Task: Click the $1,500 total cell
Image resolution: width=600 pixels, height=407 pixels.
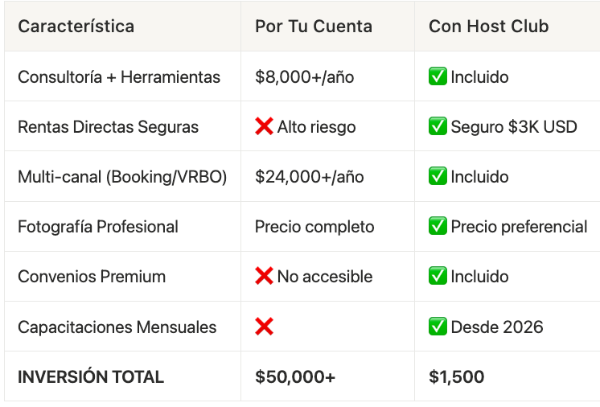Action: (x=456, y=376)
